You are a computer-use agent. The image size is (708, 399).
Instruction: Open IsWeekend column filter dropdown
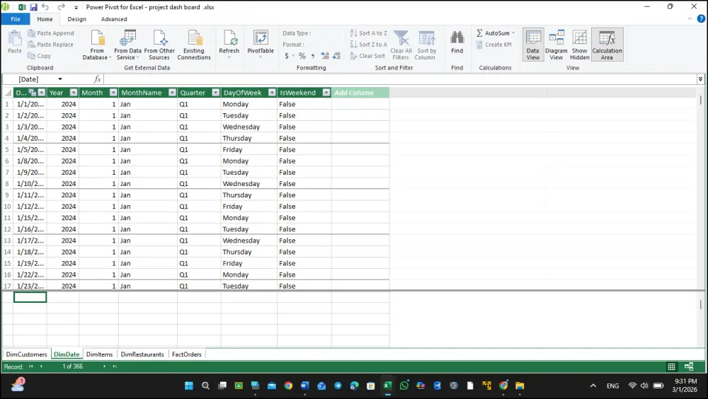tap(326, 93)
